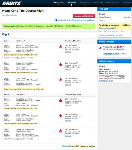This screenshot has width=132, height=150.
Task: Open Seat map for Delta flight 167
Action: click(68, 70)
